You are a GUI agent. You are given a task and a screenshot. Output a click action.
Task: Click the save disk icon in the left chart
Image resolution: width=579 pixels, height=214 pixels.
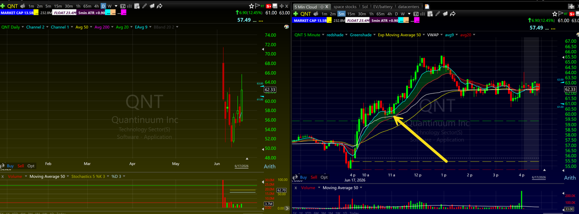[x=275, y=6]
